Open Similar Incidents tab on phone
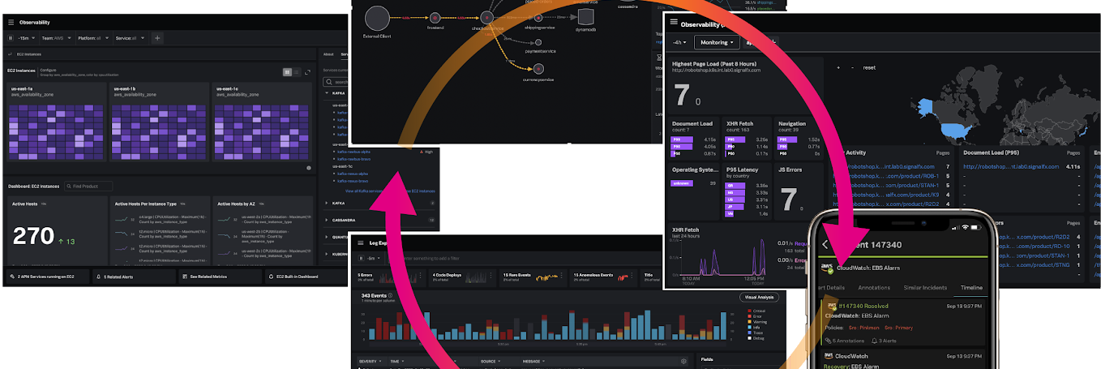 click(924, 287)
